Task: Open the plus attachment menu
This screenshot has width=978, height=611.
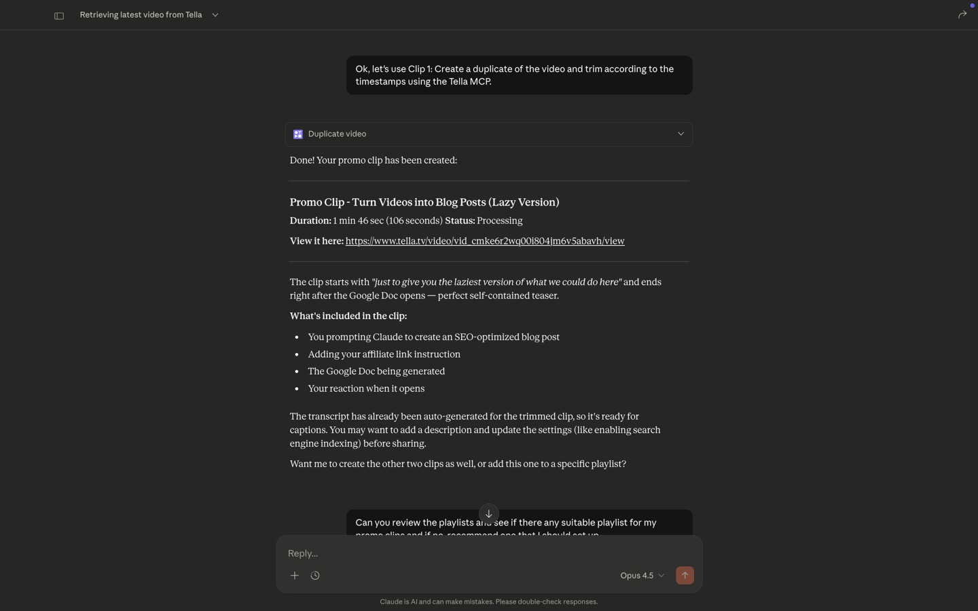Action: [x=295, y=576]
